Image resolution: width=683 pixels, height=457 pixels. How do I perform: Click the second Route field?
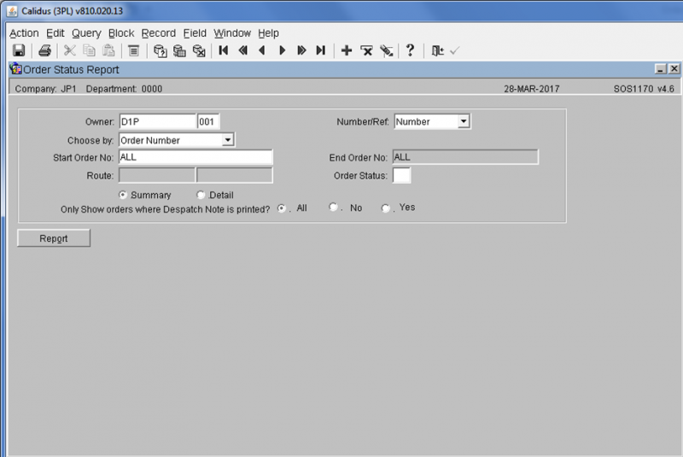(235, 176)
